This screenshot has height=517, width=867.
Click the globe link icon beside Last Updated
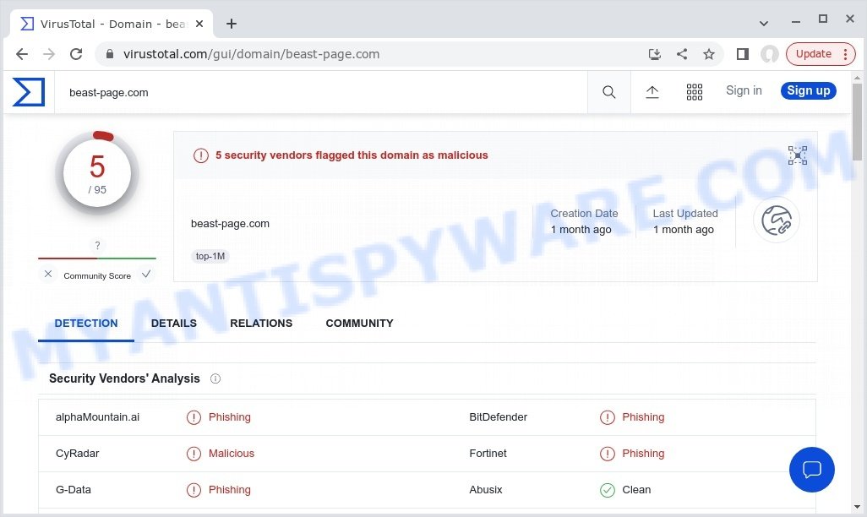(x=777, y=220)
